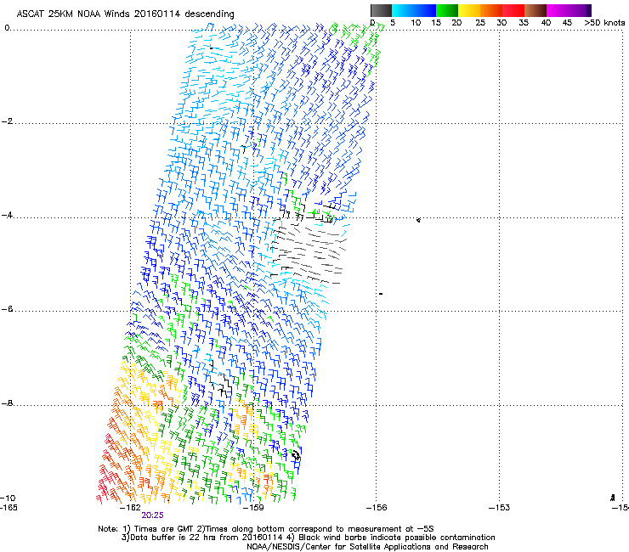Click the blue 10-15 knots legend swatch
This screenshot has width=629, height=552.
point(425,10)
